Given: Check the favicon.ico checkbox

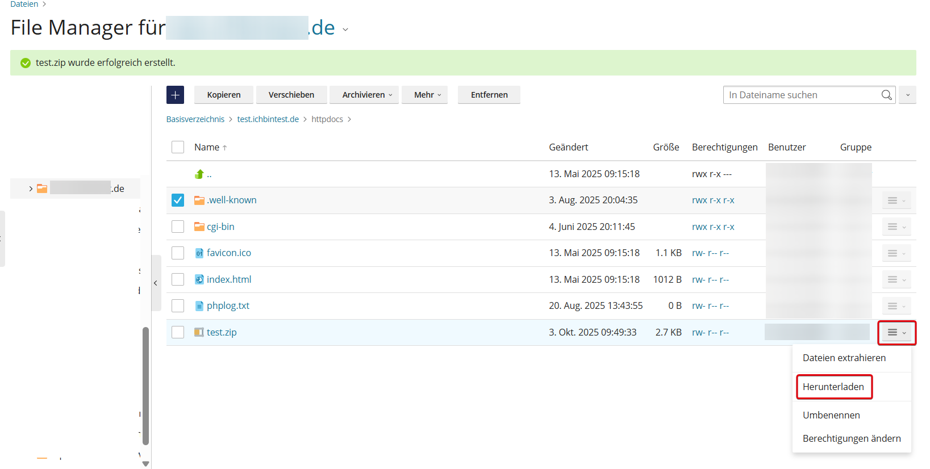Looking at the screenshot, I should click(178, 253).
